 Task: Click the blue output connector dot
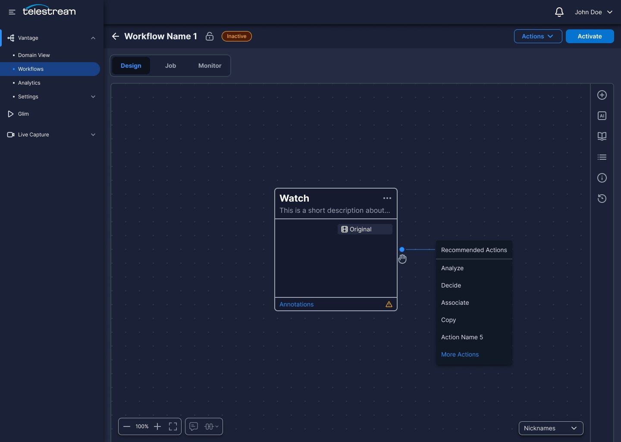[x=402, y=249]
